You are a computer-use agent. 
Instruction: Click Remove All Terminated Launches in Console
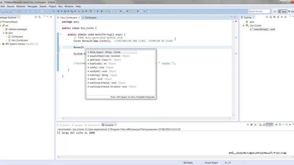255,125
